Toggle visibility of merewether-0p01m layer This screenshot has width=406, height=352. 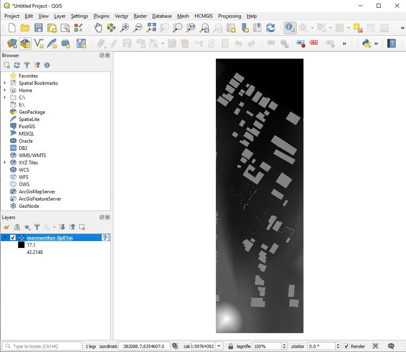pyautogui.click(x=13, y=237)
